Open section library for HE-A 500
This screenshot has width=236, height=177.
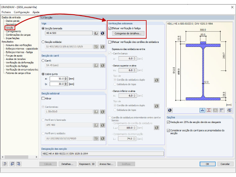(96, 33)
